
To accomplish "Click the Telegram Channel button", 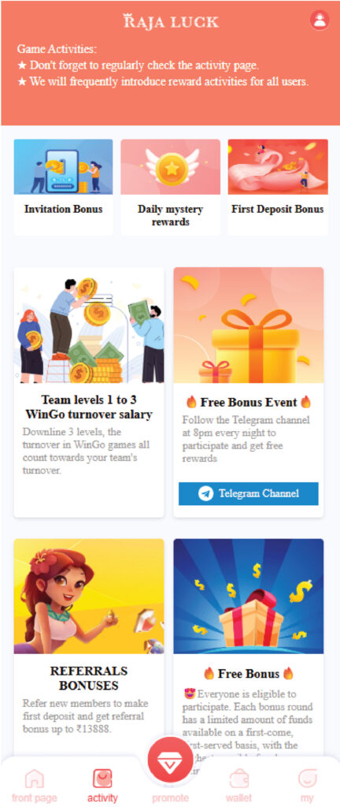I will [249, 493].
